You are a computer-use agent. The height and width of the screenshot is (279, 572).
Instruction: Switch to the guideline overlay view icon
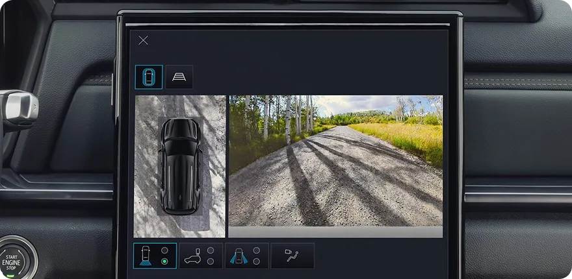click(x=179, y=77)
